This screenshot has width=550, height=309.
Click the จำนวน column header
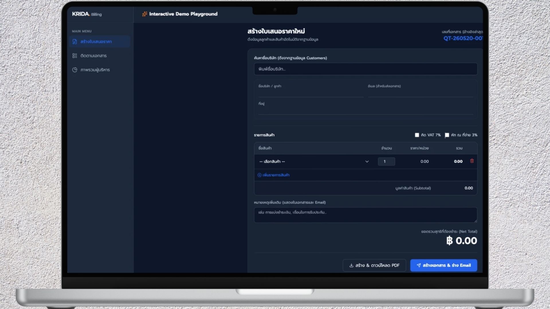386,148
